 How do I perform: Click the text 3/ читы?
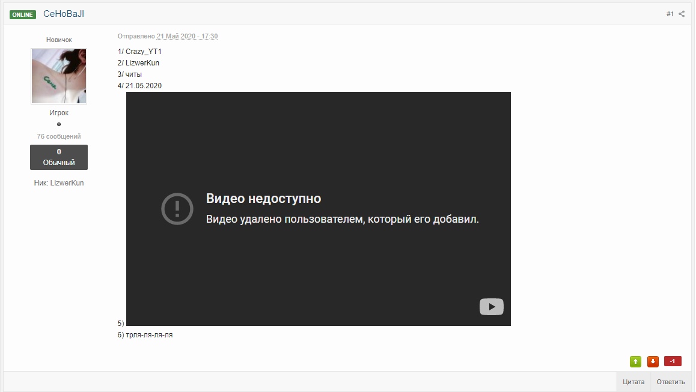click(x=130, y=74)
